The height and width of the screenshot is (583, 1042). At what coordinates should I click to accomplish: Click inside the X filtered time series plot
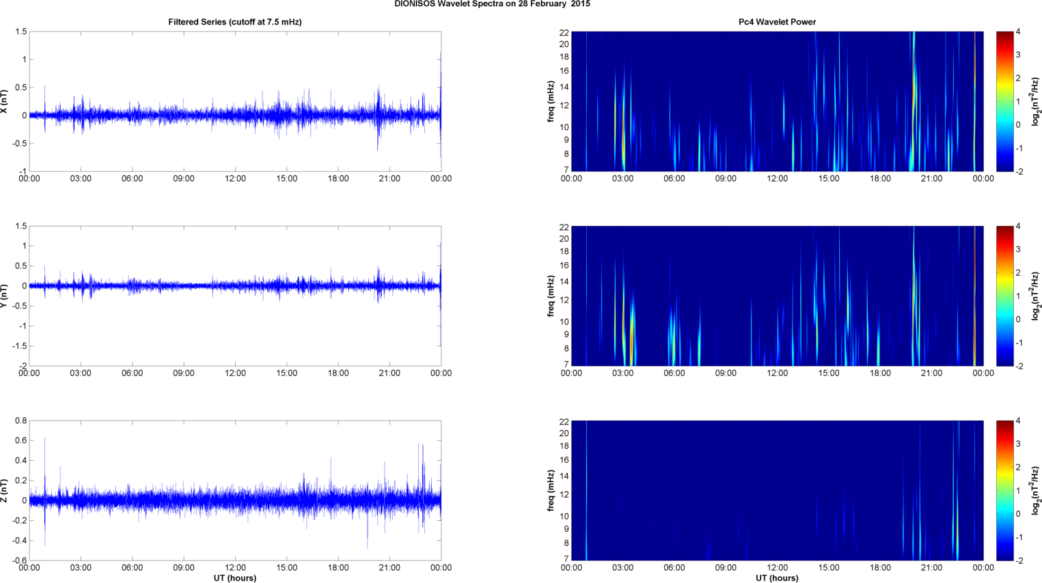tap(235, 102)
